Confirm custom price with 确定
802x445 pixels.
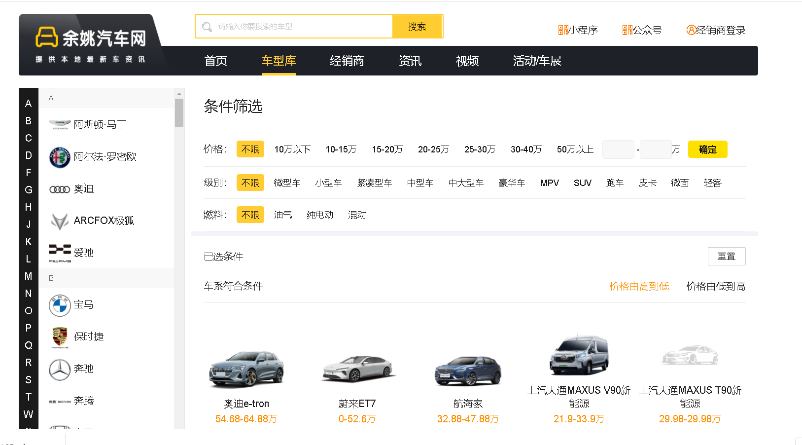(707, 149)
